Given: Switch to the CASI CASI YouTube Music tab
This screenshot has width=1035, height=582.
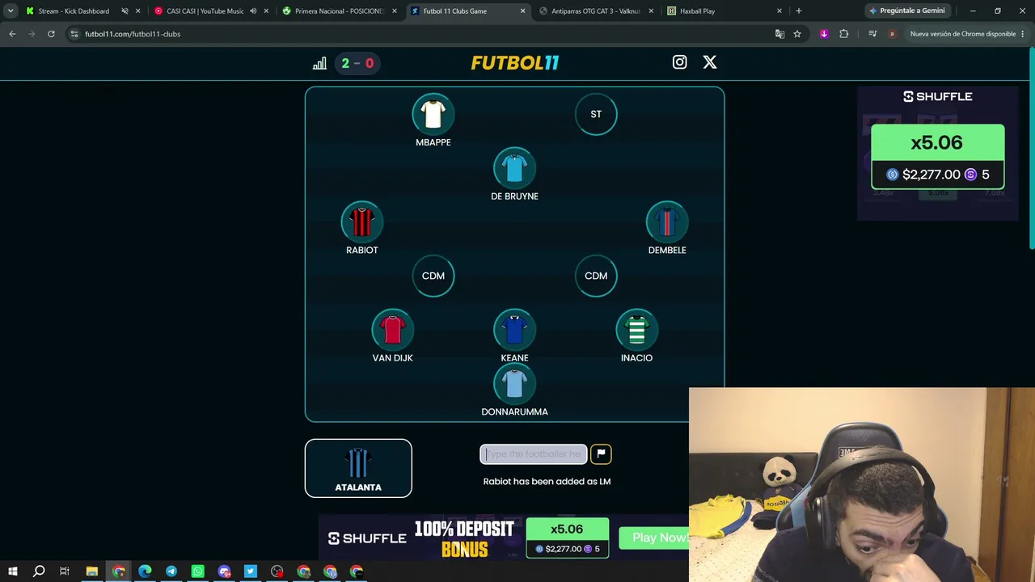Looking at the screenshot, I should tap(205, 11).
